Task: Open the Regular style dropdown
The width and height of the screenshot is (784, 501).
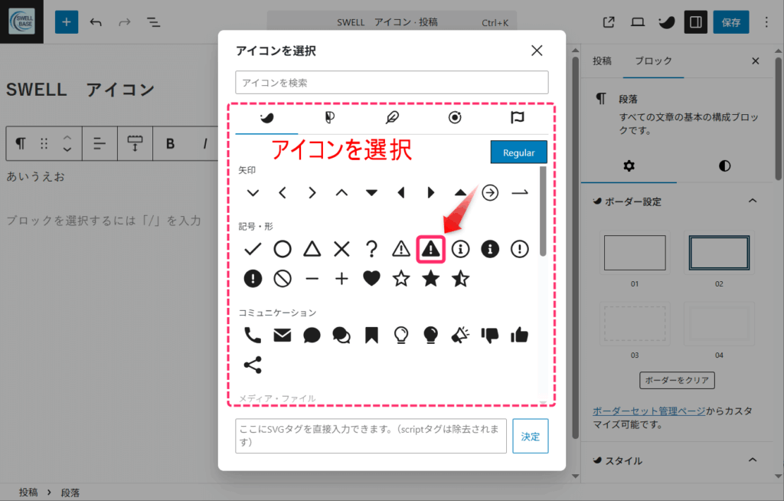Action: click(518, 152)
